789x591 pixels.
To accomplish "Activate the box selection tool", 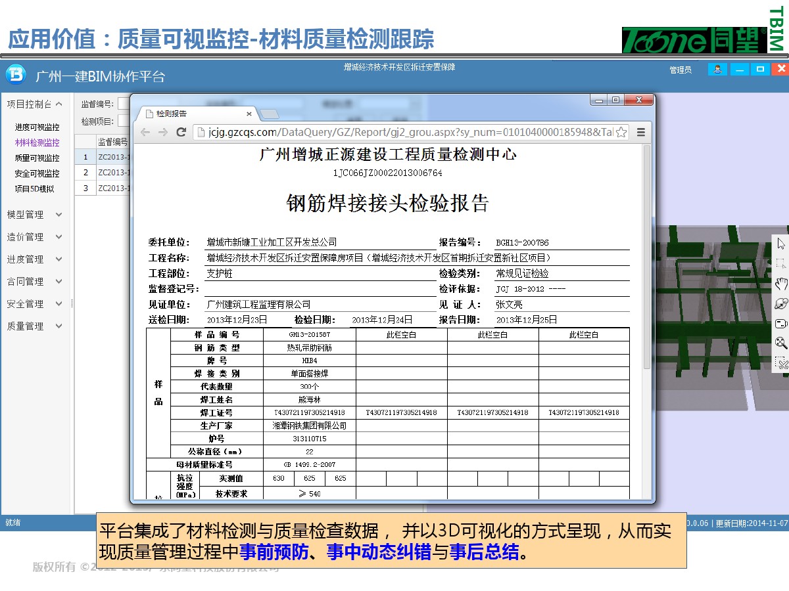I will tap(780, 264).
